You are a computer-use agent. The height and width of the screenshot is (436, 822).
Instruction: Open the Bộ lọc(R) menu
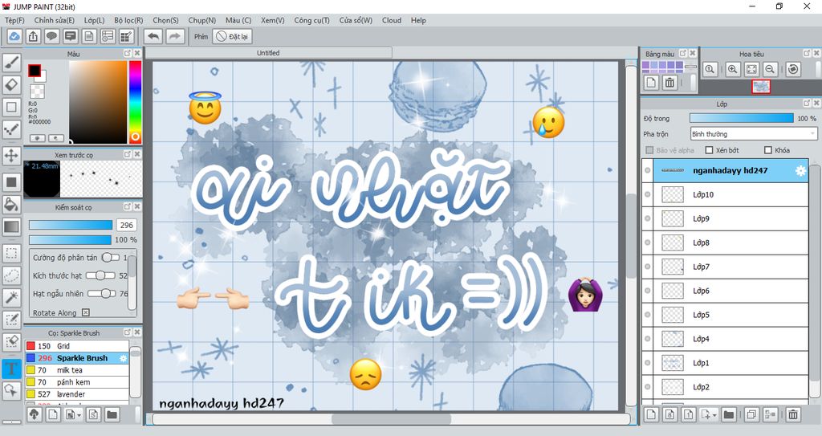[128, 20]
